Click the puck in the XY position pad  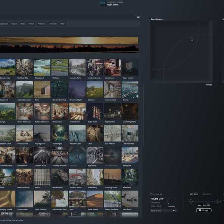pos(192,40)
